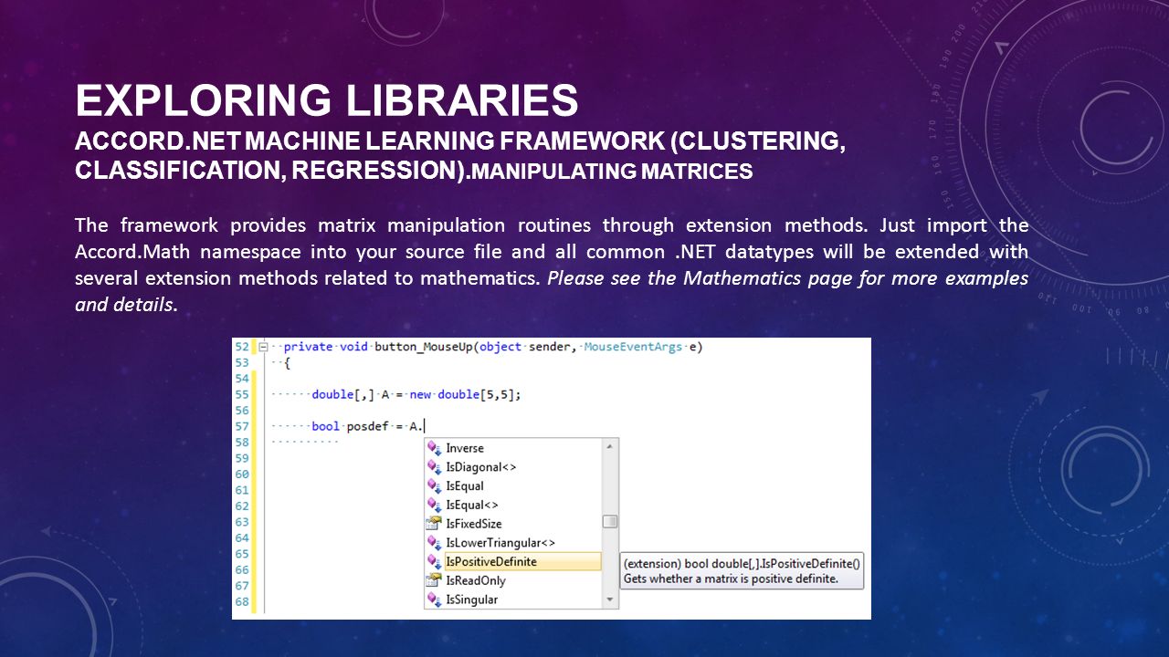Image resolution: width=1169 pixels, height=657 pixels.
Task: Pick the IsEqual<> generic suggestion
Action: tap(472, 505)
